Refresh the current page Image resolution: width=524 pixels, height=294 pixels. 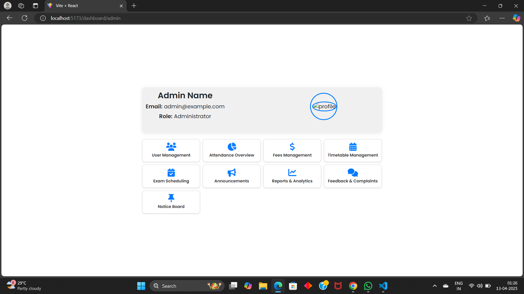[x=25, y=18]
